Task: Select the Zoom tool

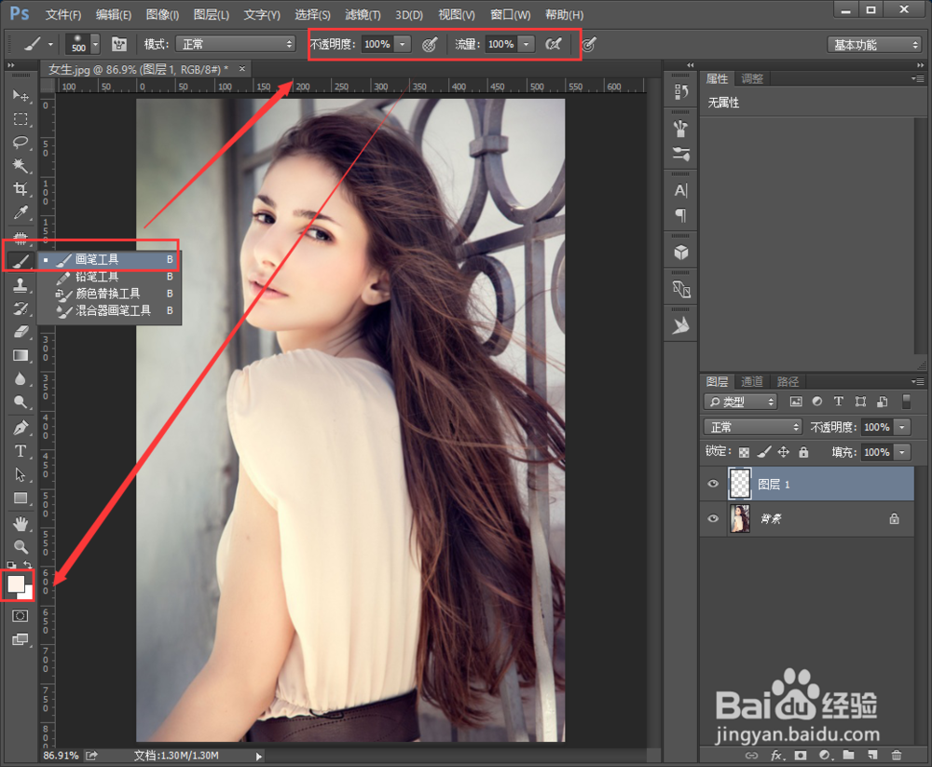Action: point(21,546)
